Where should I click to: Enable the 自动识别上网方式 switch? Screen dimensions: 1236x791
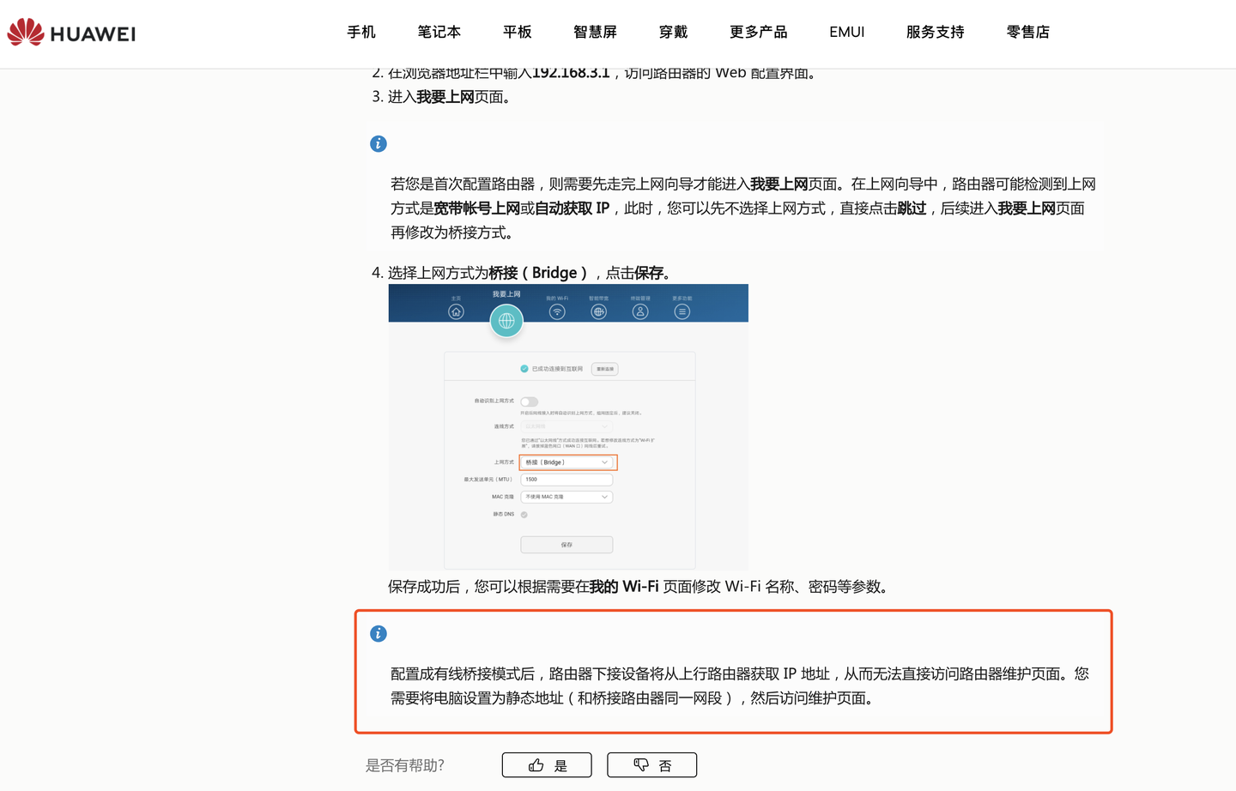(529, 402)
